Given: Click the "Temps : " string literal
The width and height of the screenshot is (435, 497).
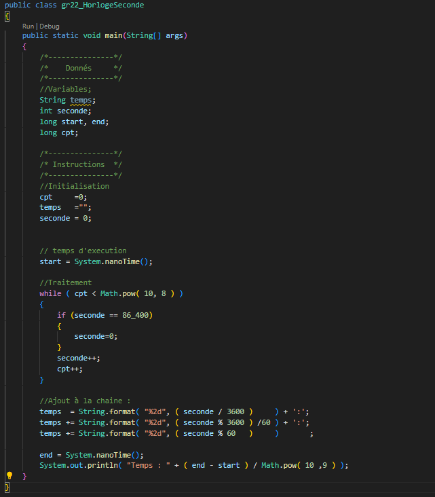Looking at the screenshot, I should [149, 465].
